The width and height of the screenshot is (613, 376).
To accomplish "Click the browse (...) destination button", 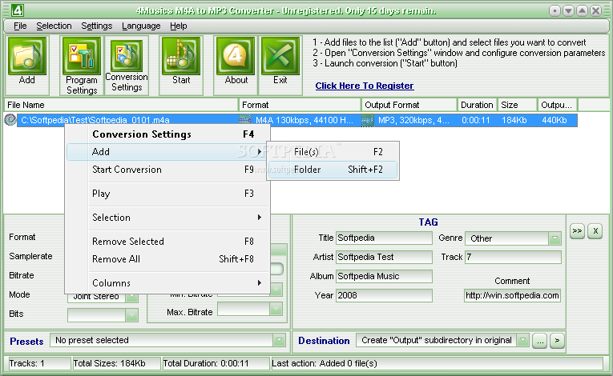I will (540, 341).
